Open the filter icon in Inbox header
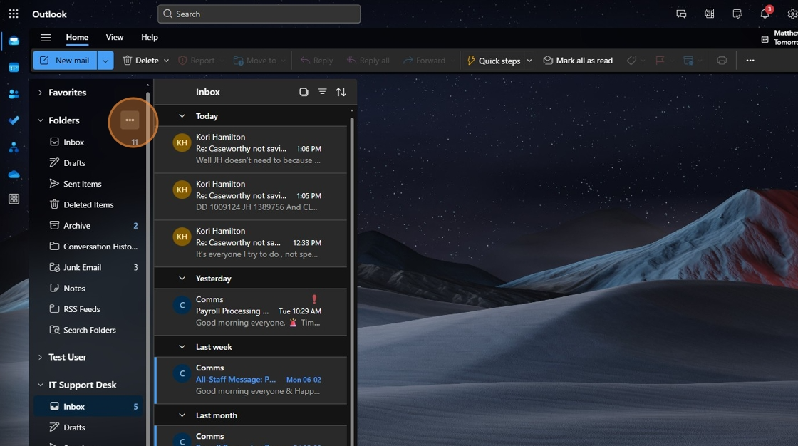Viewport: 798px width, 446px height. tap(322, 92)
